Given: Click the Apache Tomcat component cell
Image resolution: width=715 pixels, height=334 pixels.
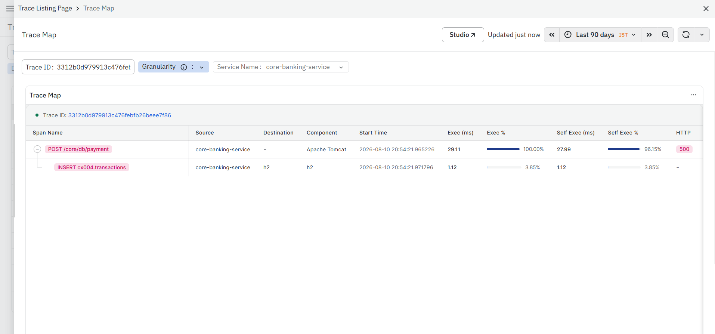Looking at the screenshot, I should (326, 149).
